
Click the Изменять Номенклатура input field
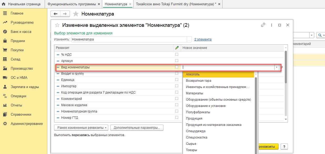point(129,39)
